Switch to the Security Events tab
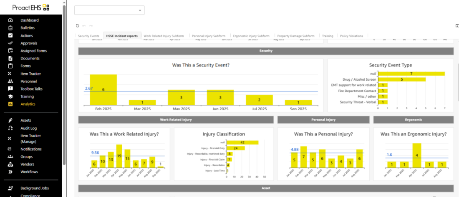459x197 pixels. click(88, 36)
